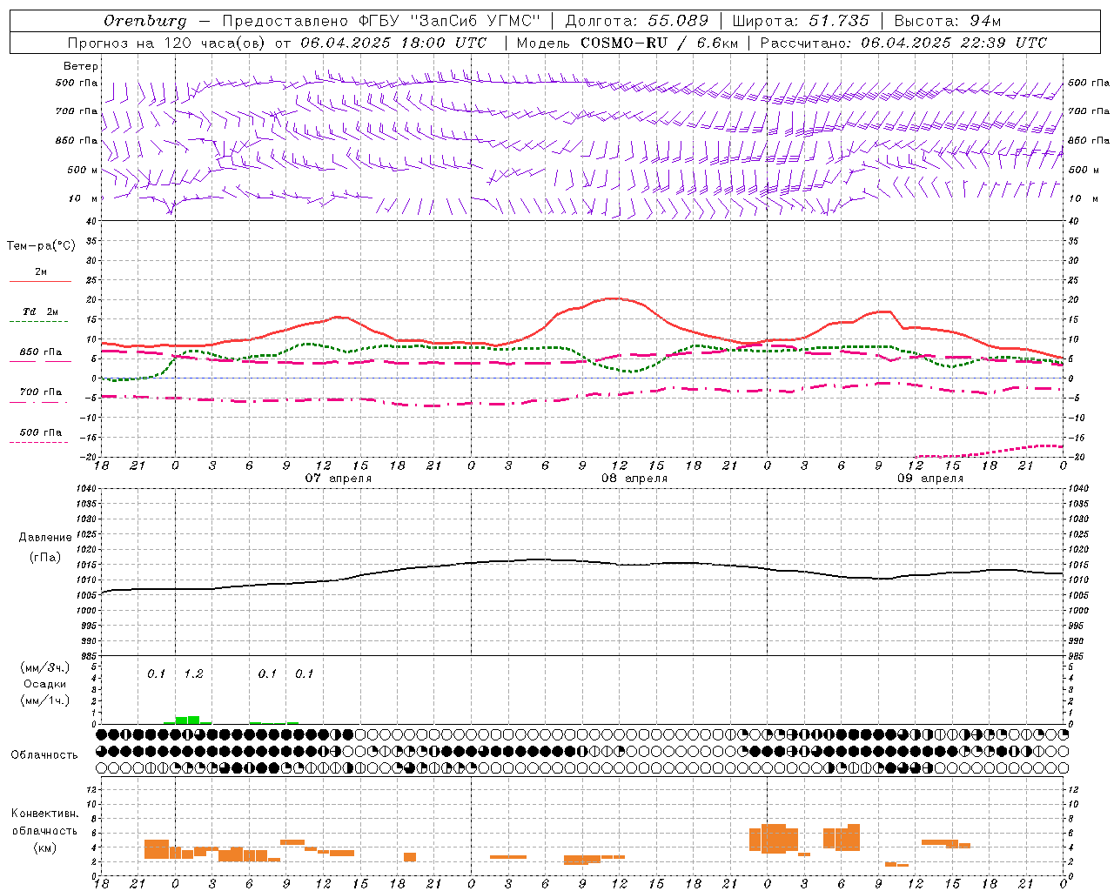Click the "09 апреля" date label
The height and width of the screenshot is (891, 1114).
[x=930, y=479]
